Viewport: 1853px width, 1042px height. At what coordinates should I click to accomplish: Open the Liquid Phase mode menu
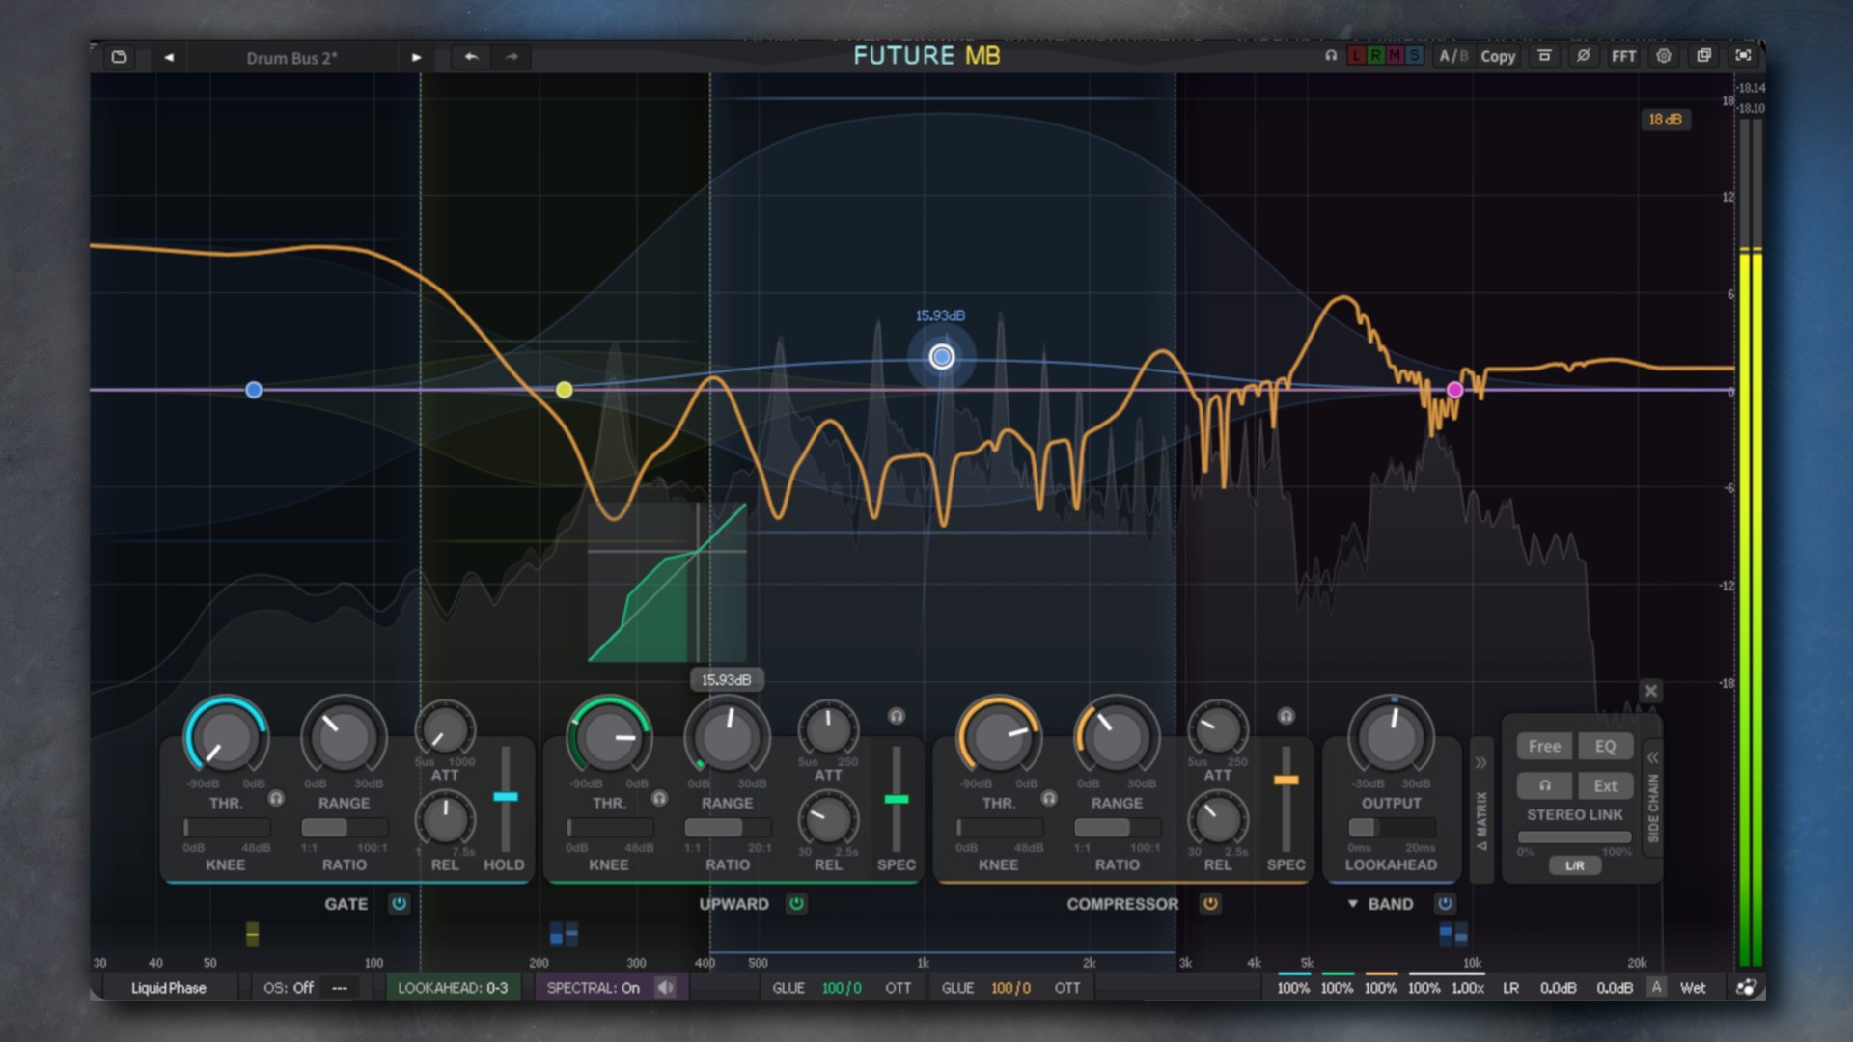point(169,988)
